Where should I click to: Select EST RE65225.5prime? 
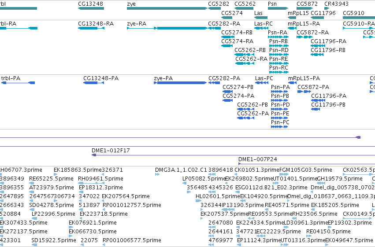[x=51, y=179]
